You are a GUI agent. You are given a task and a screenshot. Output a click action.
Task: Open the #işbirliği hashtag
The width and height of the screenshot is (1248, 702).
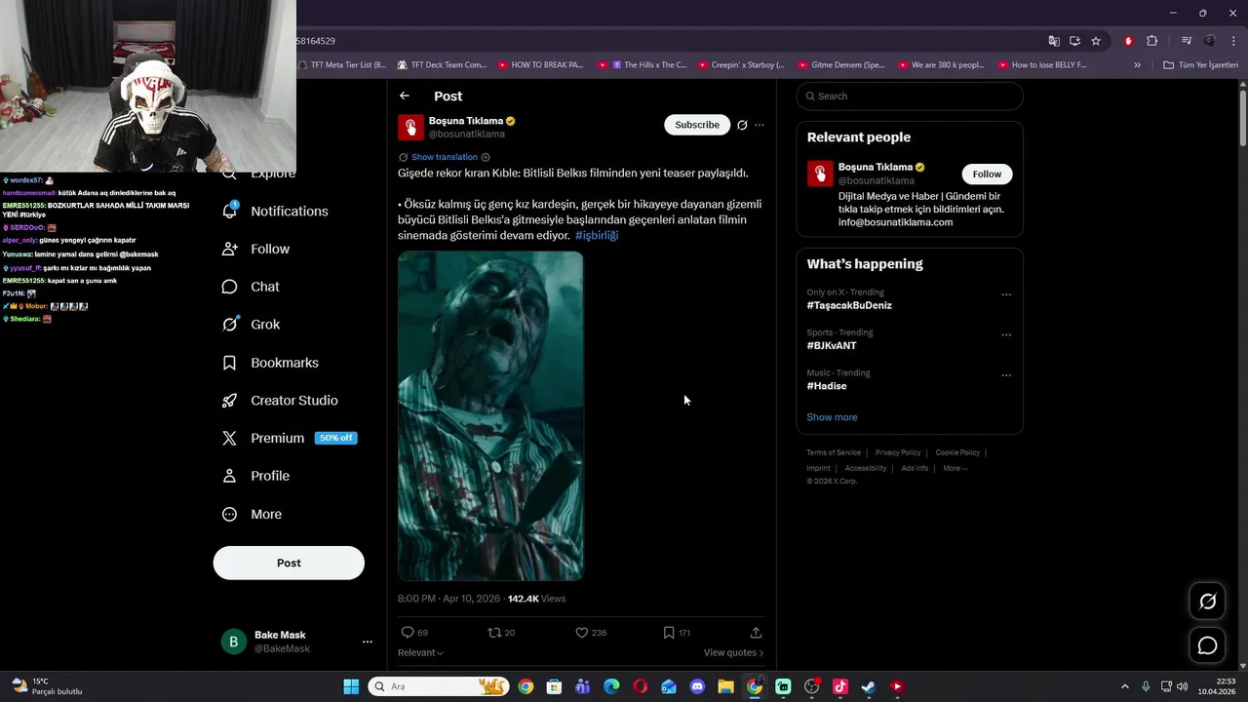point(597,235)
